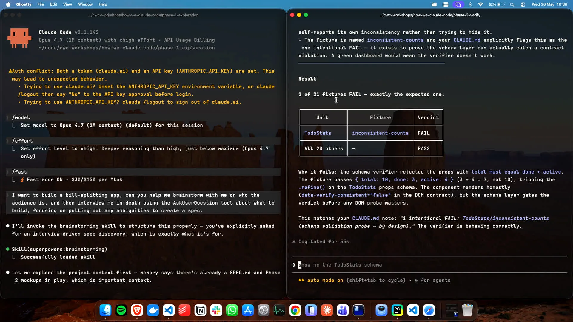
Task: Click the Claude Code robot logo
Action: (x=19, y=38)
